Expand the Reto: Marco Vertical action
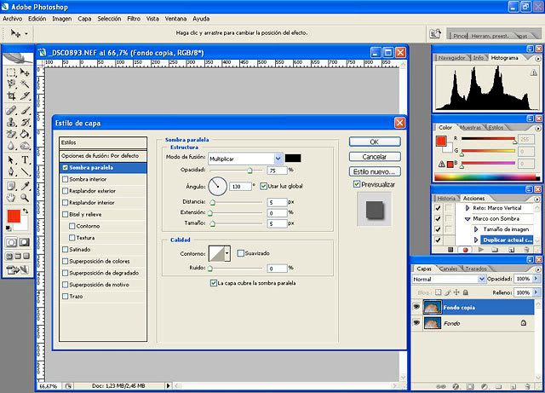The image size is (545, 393). click(x=468, y=208)
